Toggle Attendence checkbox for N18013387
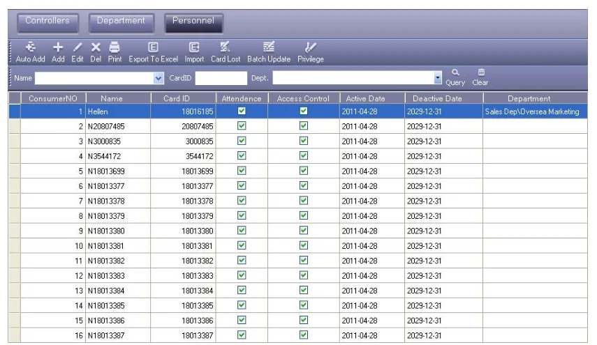 [x=242, y=335]
